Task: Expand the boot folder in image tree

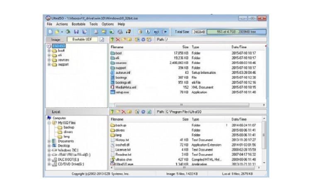Action: pos(49,51)
